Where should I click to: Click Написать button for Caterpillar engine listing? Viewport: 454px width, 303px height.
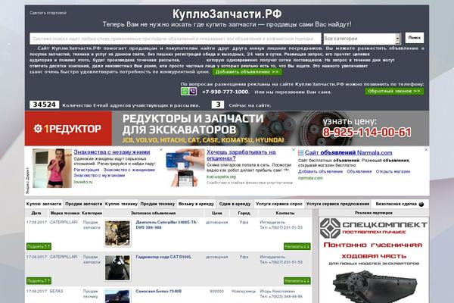point(297,246)
